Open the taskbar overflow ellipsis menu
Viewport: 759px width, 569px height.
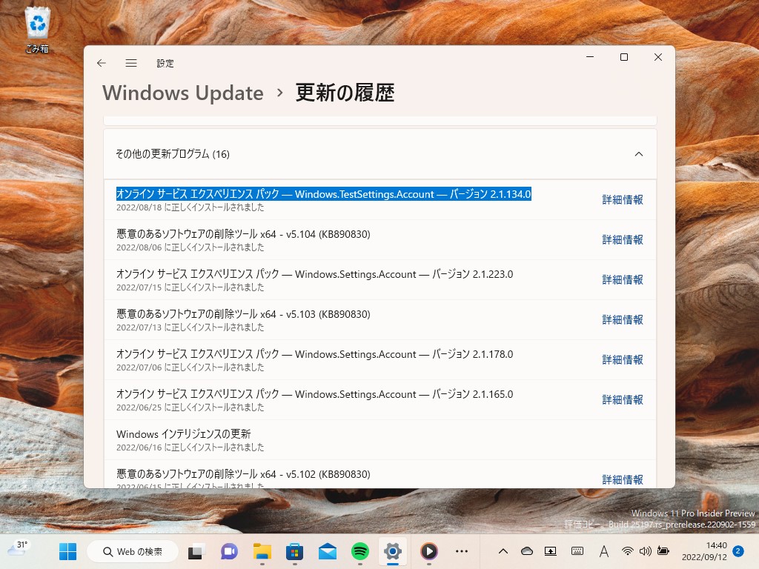[461, 551]
